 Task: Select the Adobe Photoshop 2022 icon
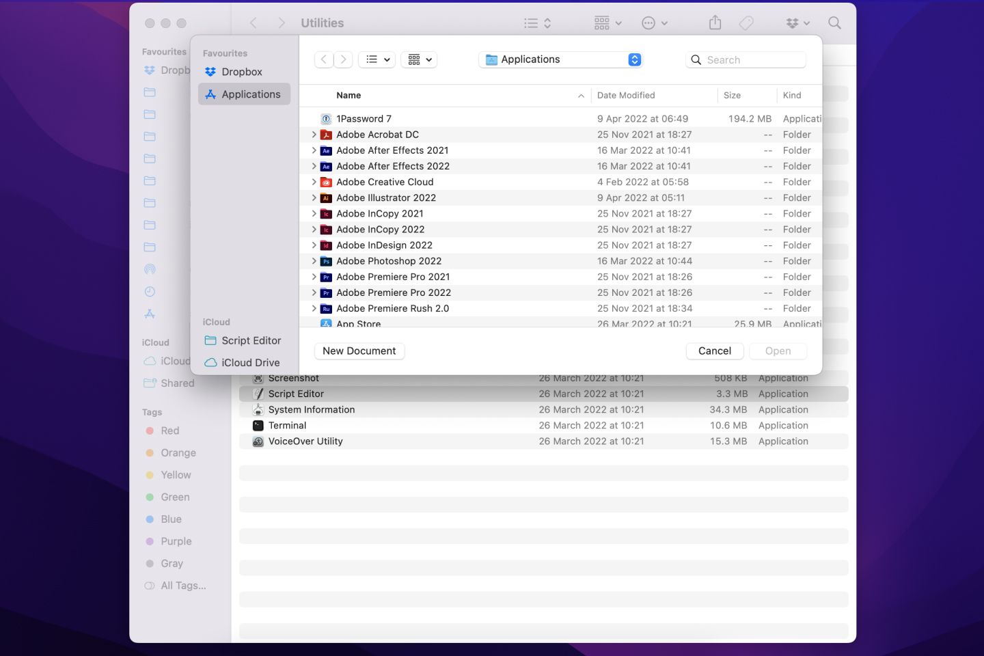point(326,261)
